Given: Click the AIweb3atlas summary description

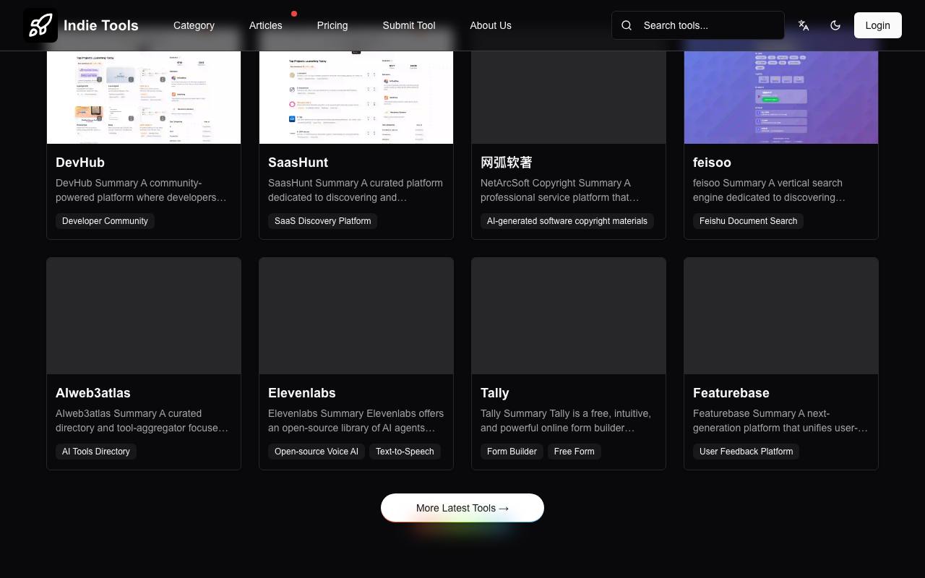Looking at the screenshot, I should point(144,420).
